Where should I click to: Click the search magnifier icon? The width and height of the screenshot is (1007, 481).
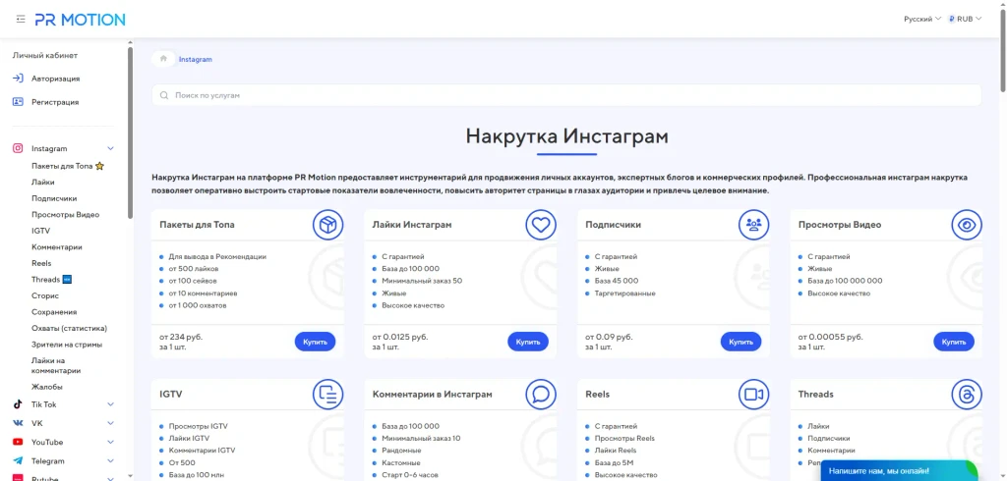pos(164,95)
